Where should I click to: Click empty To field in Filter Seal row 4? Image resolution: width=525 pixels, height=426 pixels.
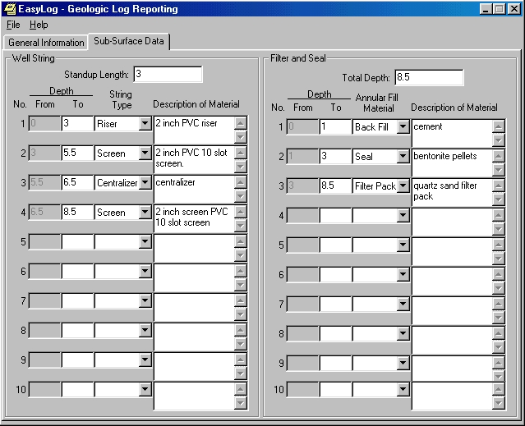pyautogui.click(x=336, y=215)
